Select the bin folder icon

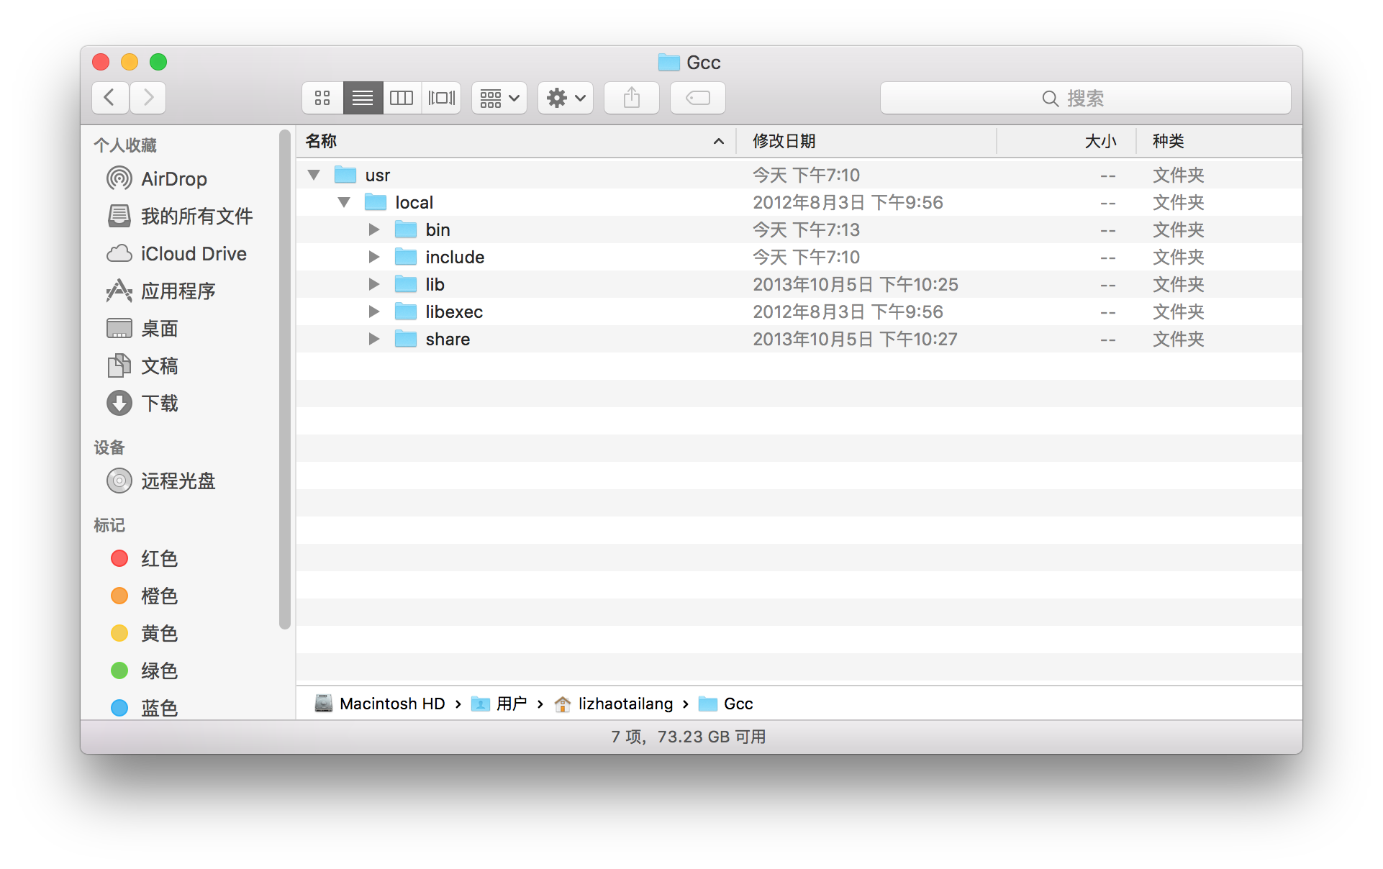[406, 229]
